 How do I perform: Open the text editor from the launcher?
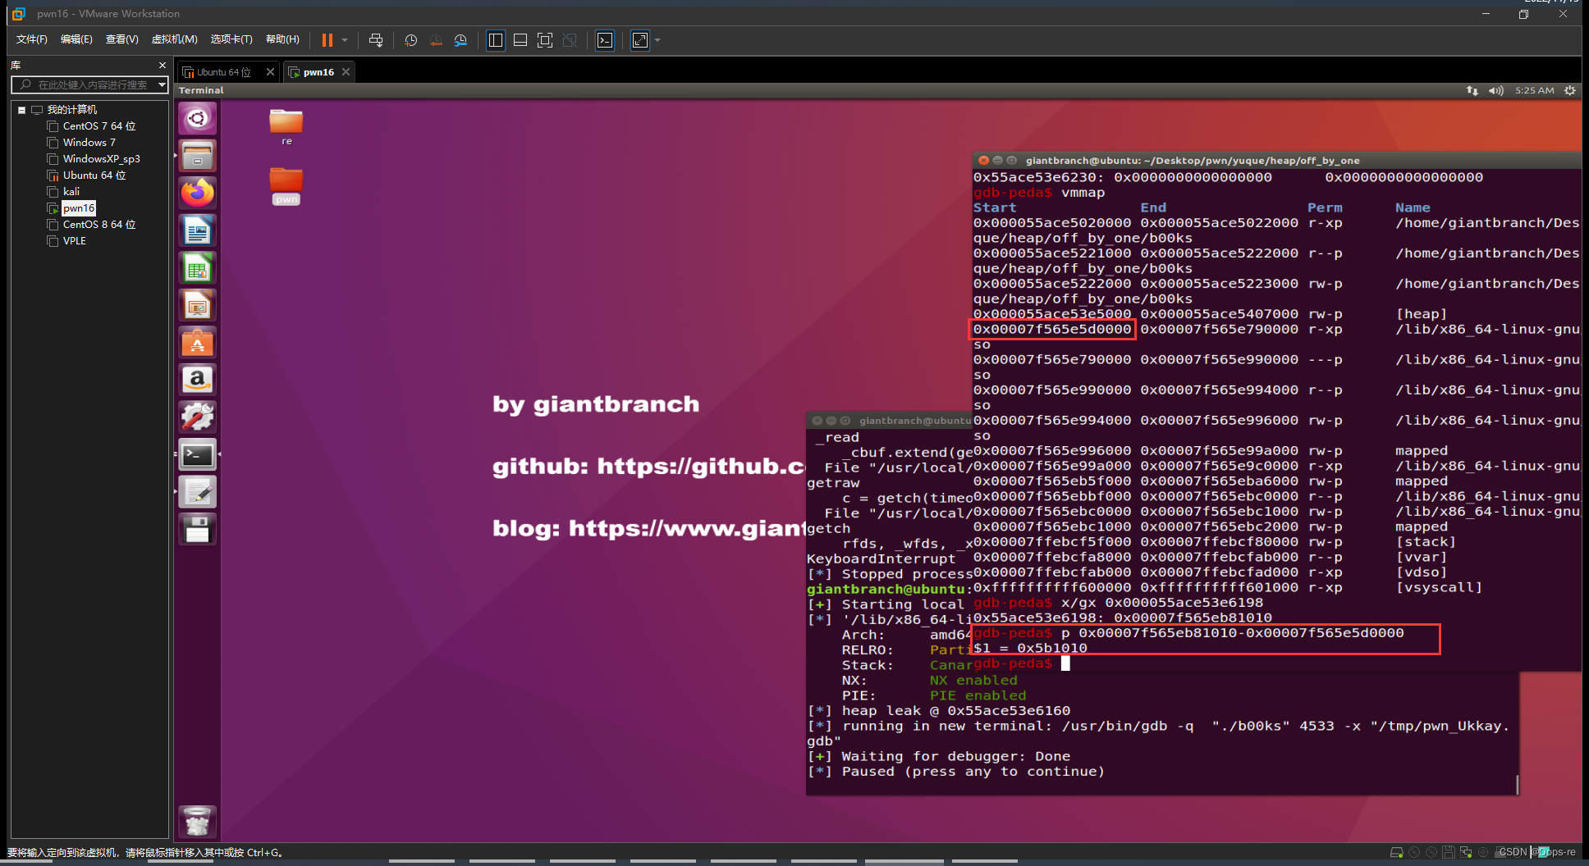coord(198,492)
